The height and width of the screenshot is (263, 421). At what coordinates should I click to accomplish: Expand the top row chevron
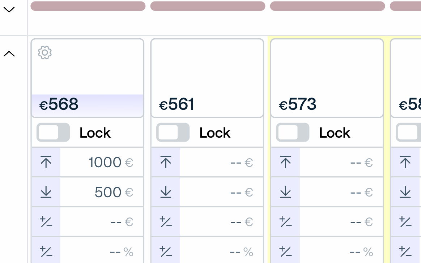point(9,10)
